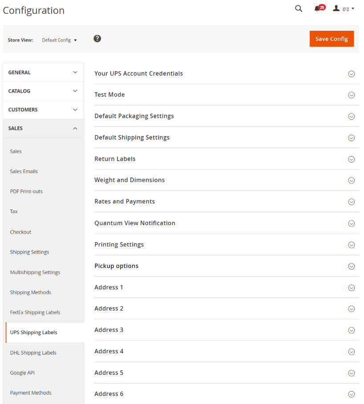Expand the CUSTOMERS configuration group
The height and width of the screenshot is (404, 364).
pos(43,110)
